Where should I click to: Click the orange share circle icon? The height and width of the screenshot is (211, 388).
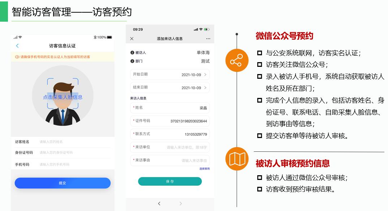(x=237, y=60)
